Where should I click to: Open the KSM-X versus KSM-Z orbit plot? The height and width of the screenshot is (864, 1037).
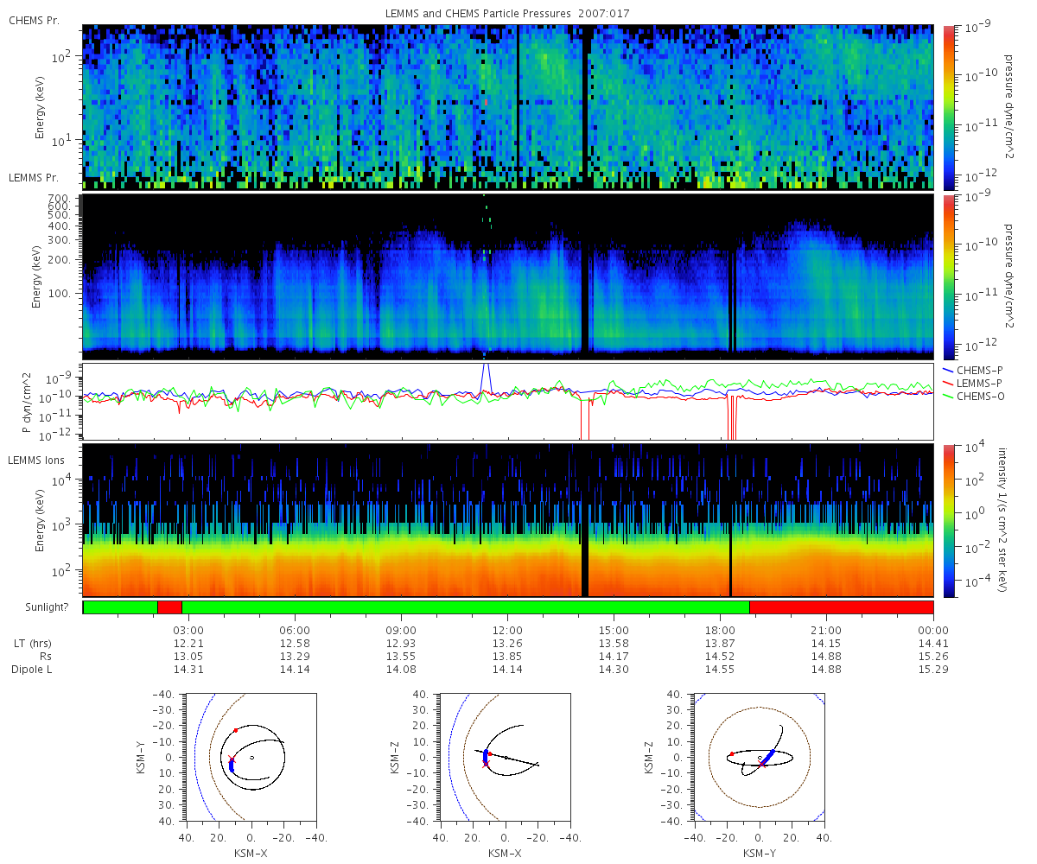505,757
